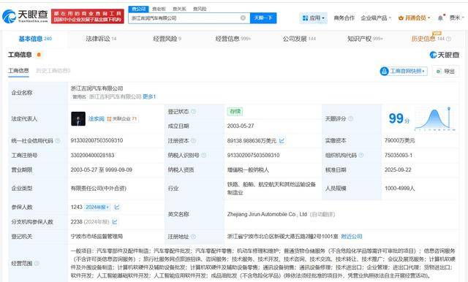Open the 经营信息 tab
The height and width of the screenshot is (282, 468).
tap(233, 39)
